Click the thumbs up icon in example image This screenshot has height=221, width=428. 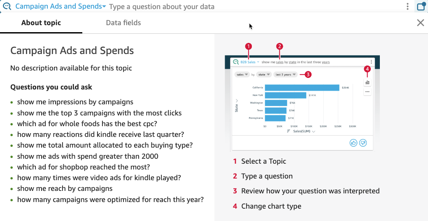[354, 143]
